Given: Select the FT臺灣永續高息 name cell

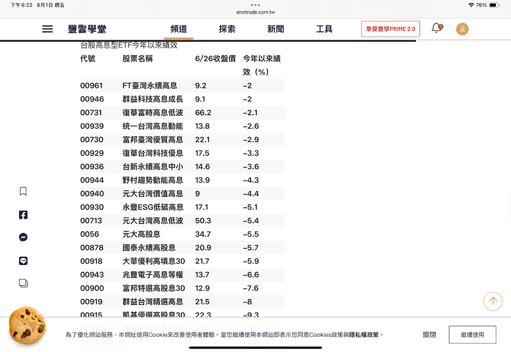Looking at the screenshot, I should 149,86.
